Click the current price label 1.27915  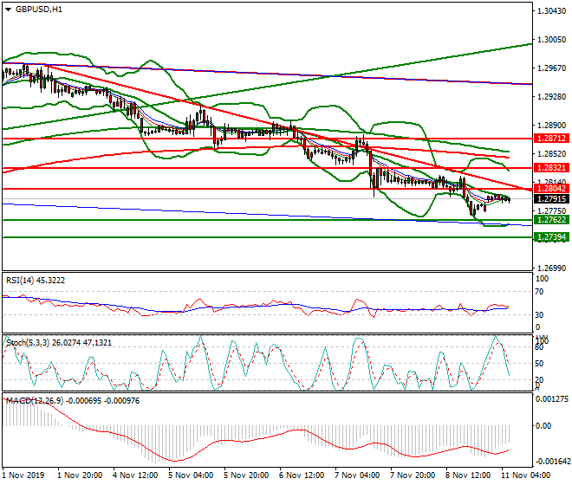(551, 199)
